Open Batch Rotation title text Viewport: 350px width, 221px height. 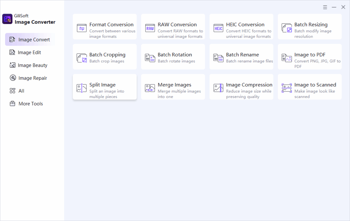175,54
